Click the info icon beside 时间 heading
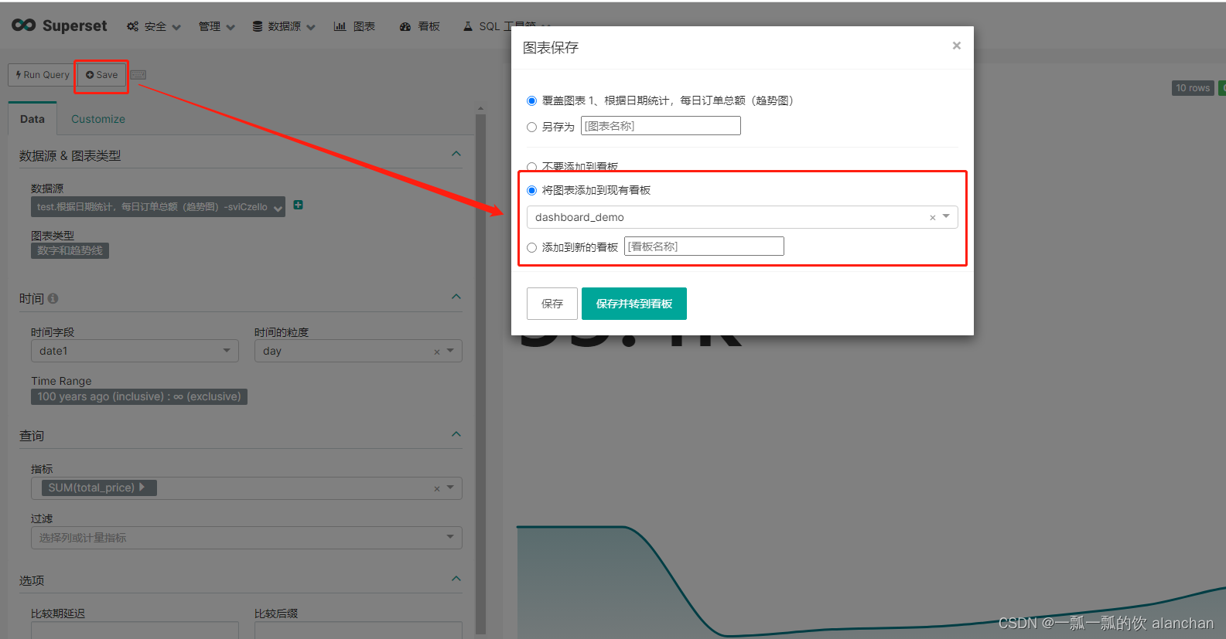The width and height of the screenshot is (1226, 639). (53, 298)
